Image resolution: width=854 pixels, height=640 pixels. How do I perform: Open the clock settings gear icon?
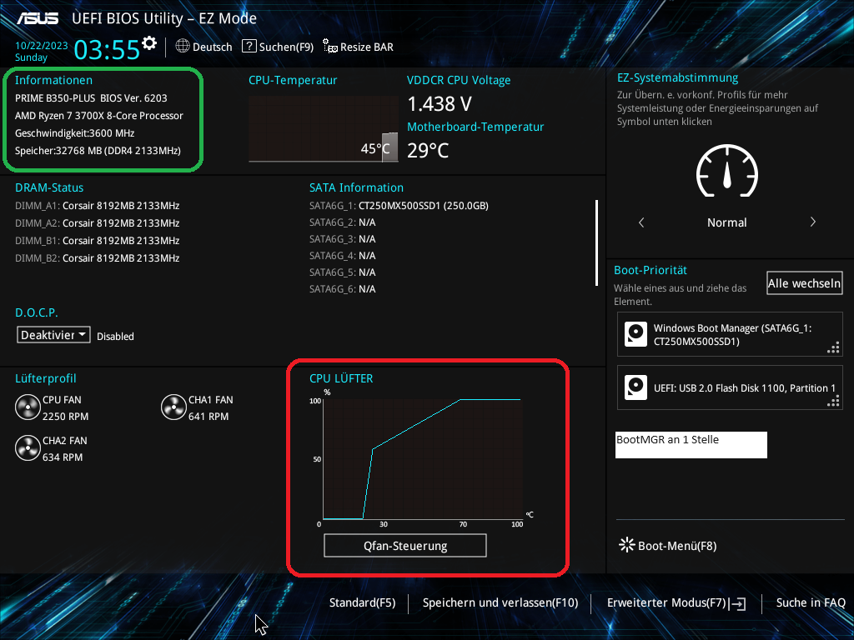(149, 43)
